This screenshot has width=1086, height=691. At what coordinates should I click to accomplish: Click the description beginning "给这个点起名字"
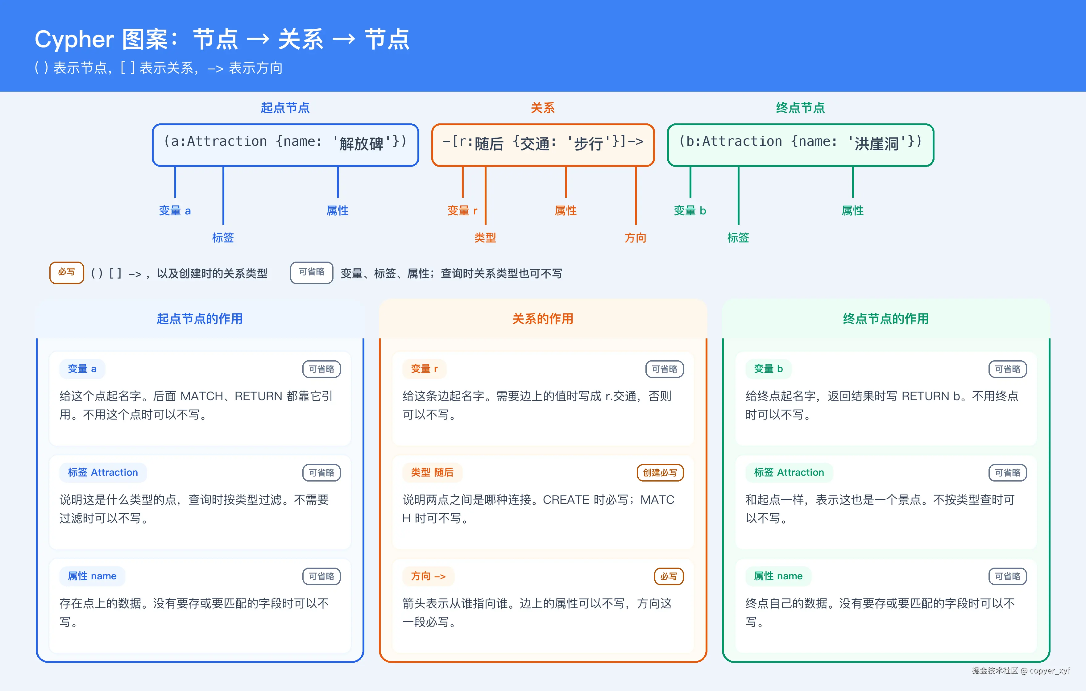point(196,405)
